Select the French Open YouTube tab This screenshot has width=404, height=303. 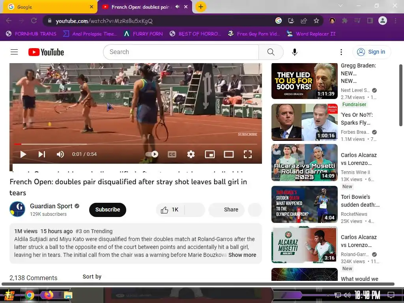point(140,7)
